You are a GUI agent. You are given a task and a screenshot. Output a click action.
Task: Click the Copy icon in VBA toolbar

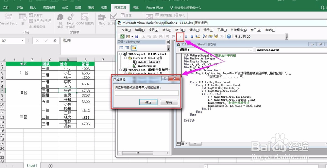click(x=149, y=37)
